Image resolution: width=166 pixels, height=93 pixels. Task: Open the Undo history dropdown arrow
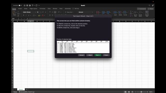tap(34, 5)
